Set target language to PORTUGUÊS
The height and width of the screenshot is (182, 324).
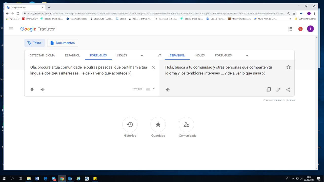223,55
